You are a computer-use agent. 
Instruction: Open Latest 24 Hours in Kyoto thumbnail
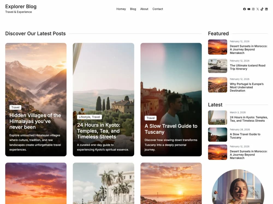[218, 118]
